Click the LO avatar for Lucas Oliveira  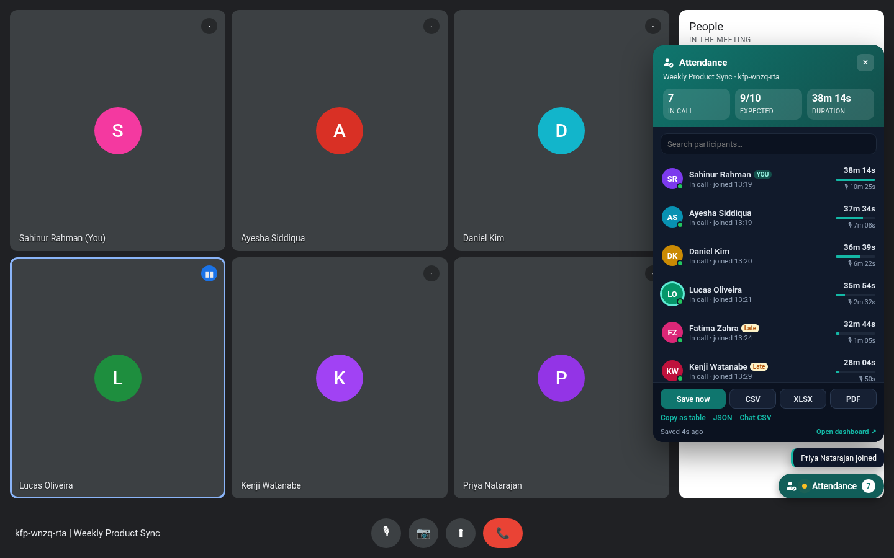point(672,294)
